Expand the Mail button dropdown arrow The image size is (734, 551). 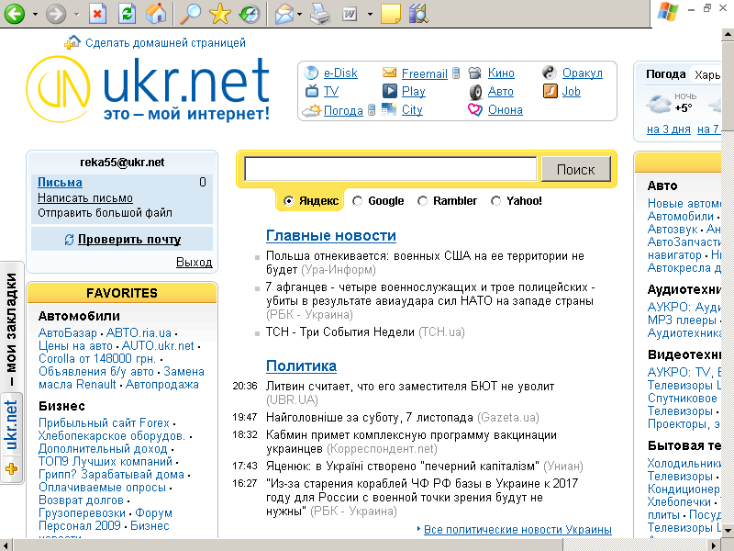300,14
